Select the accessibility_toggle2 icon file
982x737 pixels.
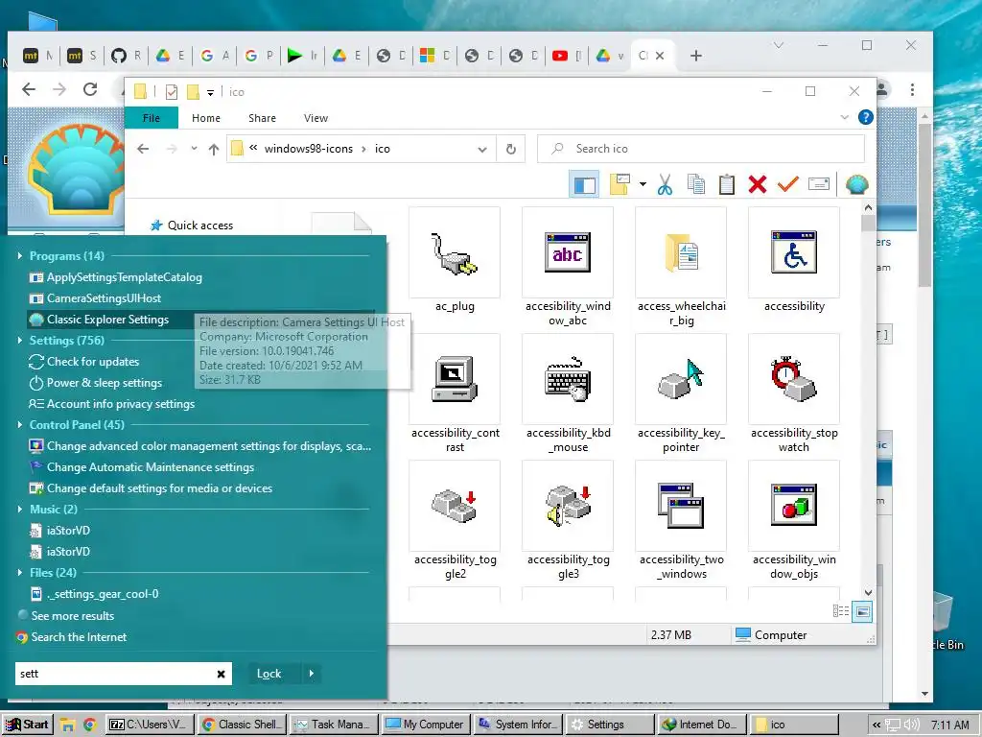point(455,521)
